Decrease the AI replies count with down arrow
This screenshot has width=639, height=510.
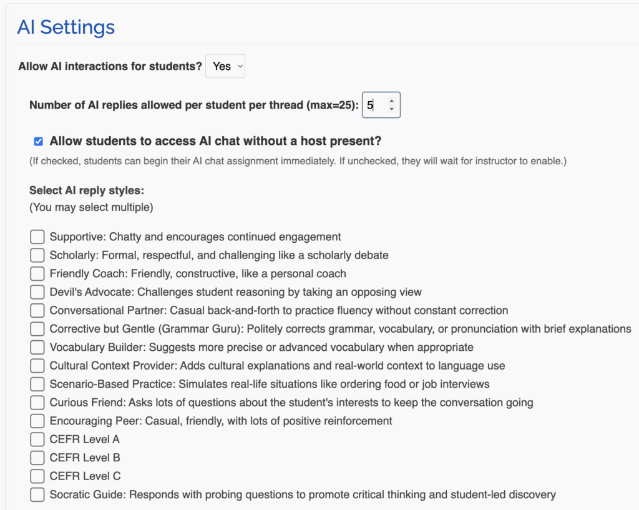(391, 110)
